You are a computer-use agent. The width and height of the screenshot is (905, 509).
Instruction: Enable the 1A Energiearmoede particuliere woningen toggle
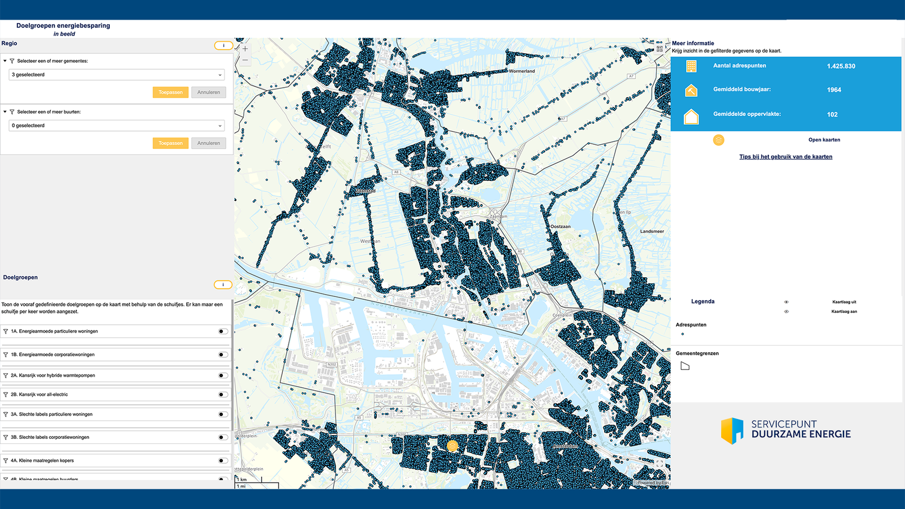(x=223, y=331)
